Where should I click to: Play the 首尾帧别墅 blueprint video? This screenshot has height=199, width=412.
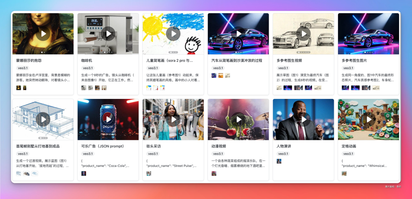(43, 120)
